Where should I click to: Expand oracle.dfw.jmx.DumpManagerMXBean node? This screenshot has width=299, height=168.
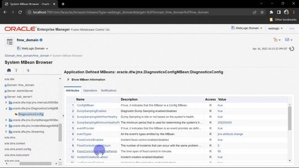point(6,120)
